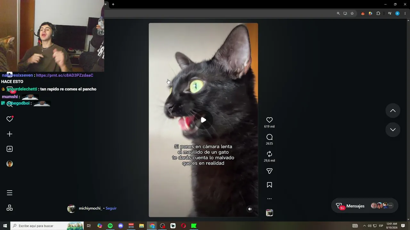Click the Seguir link next to michiymochi_

click(111, 208)
